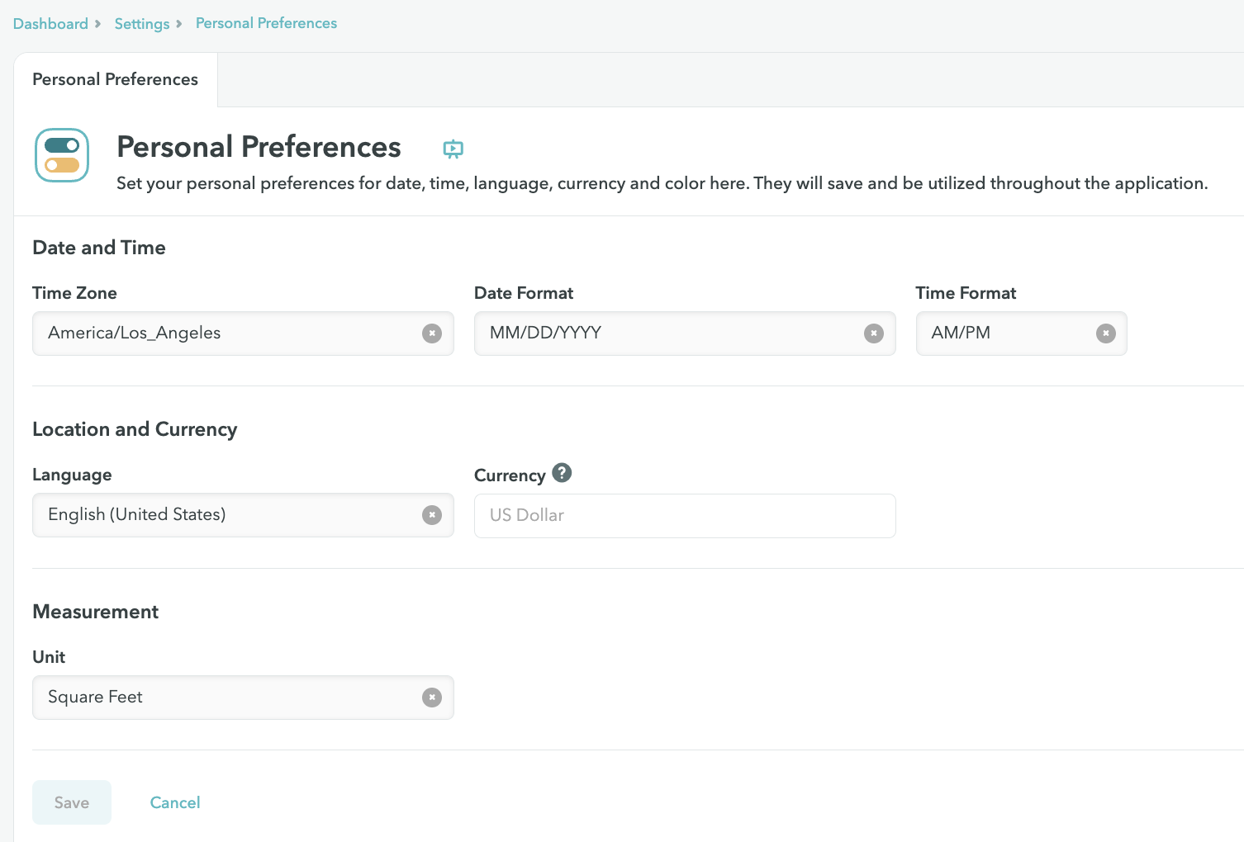Clear the Square Feet unit selection

click(432, 698)
